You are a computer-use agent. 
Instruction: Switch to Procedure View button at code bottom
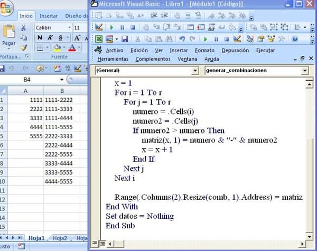coord(95,243)
